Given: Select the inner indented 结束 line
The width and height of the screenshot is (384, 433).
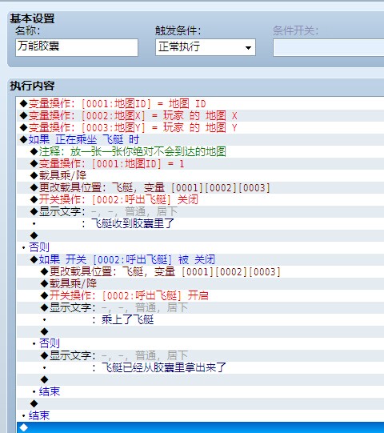Looking at the screenshot, I should point(200,392).
